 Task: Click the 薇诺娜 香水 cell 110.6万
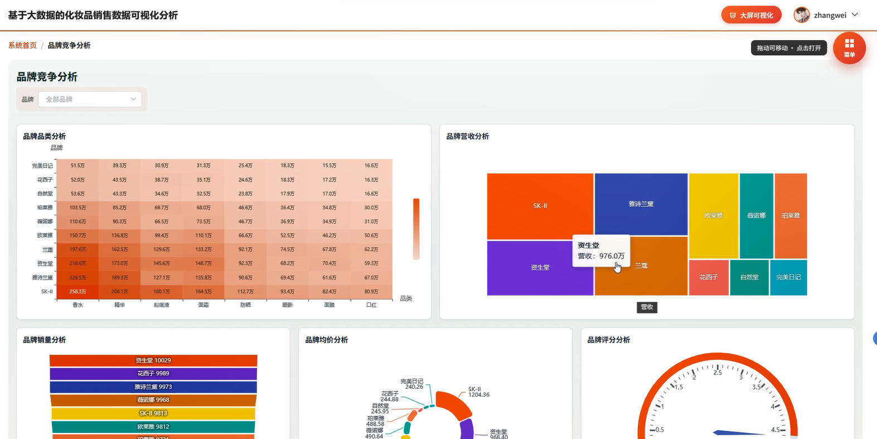coord(77,222)
